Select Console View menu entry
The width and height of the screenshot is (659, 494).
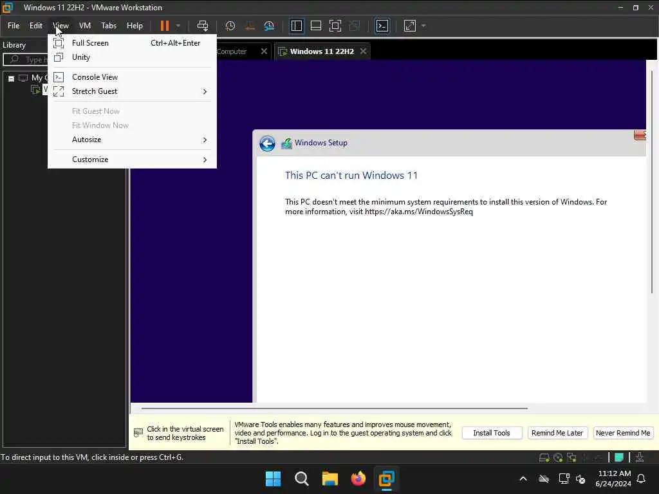point(132,77)
